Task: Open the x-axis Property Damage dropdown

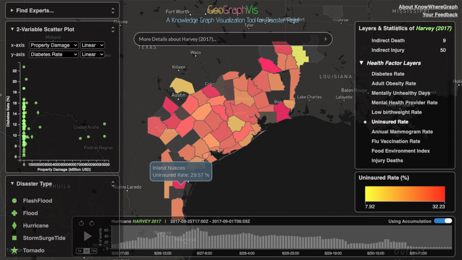Action: pyautogui.click(x=54, y=45)
